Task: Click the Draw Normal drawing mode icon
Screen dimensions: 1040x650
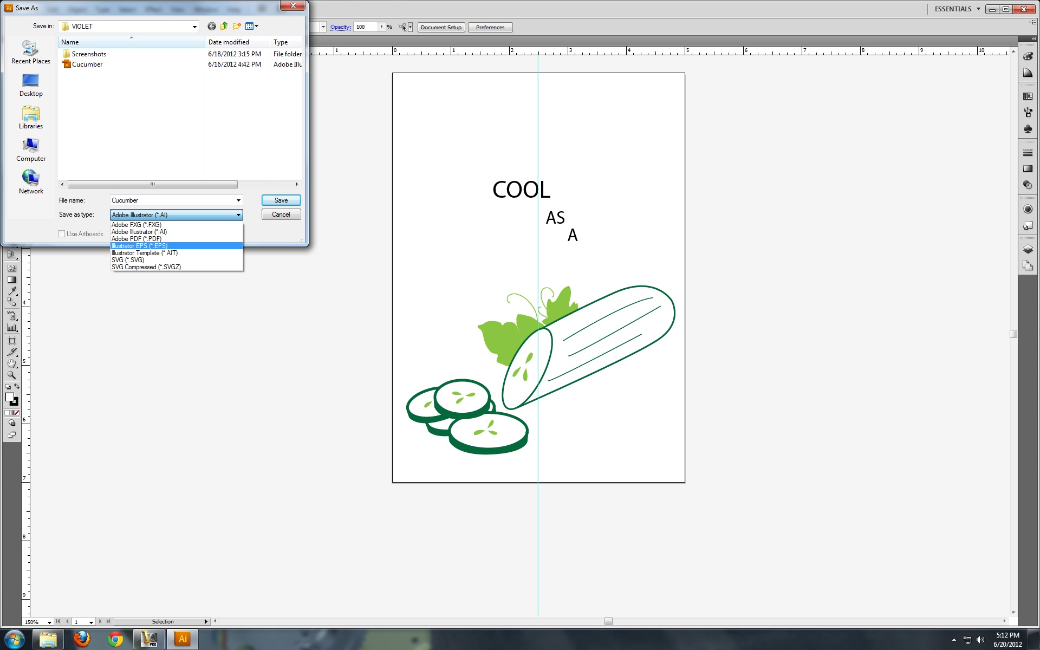Action: point(12,423)
